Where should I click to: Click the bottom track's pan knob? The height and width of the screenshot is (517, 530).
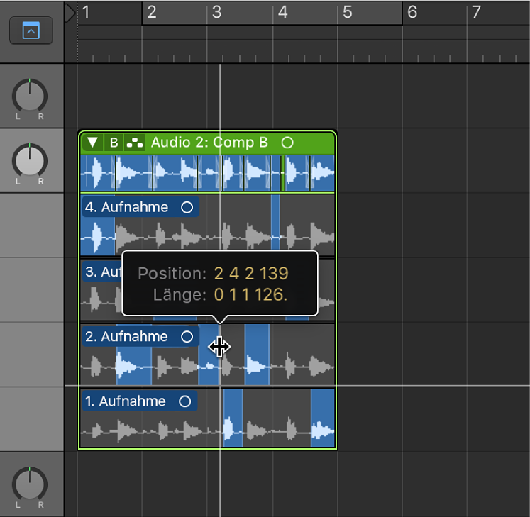click(x=30, y=484)
